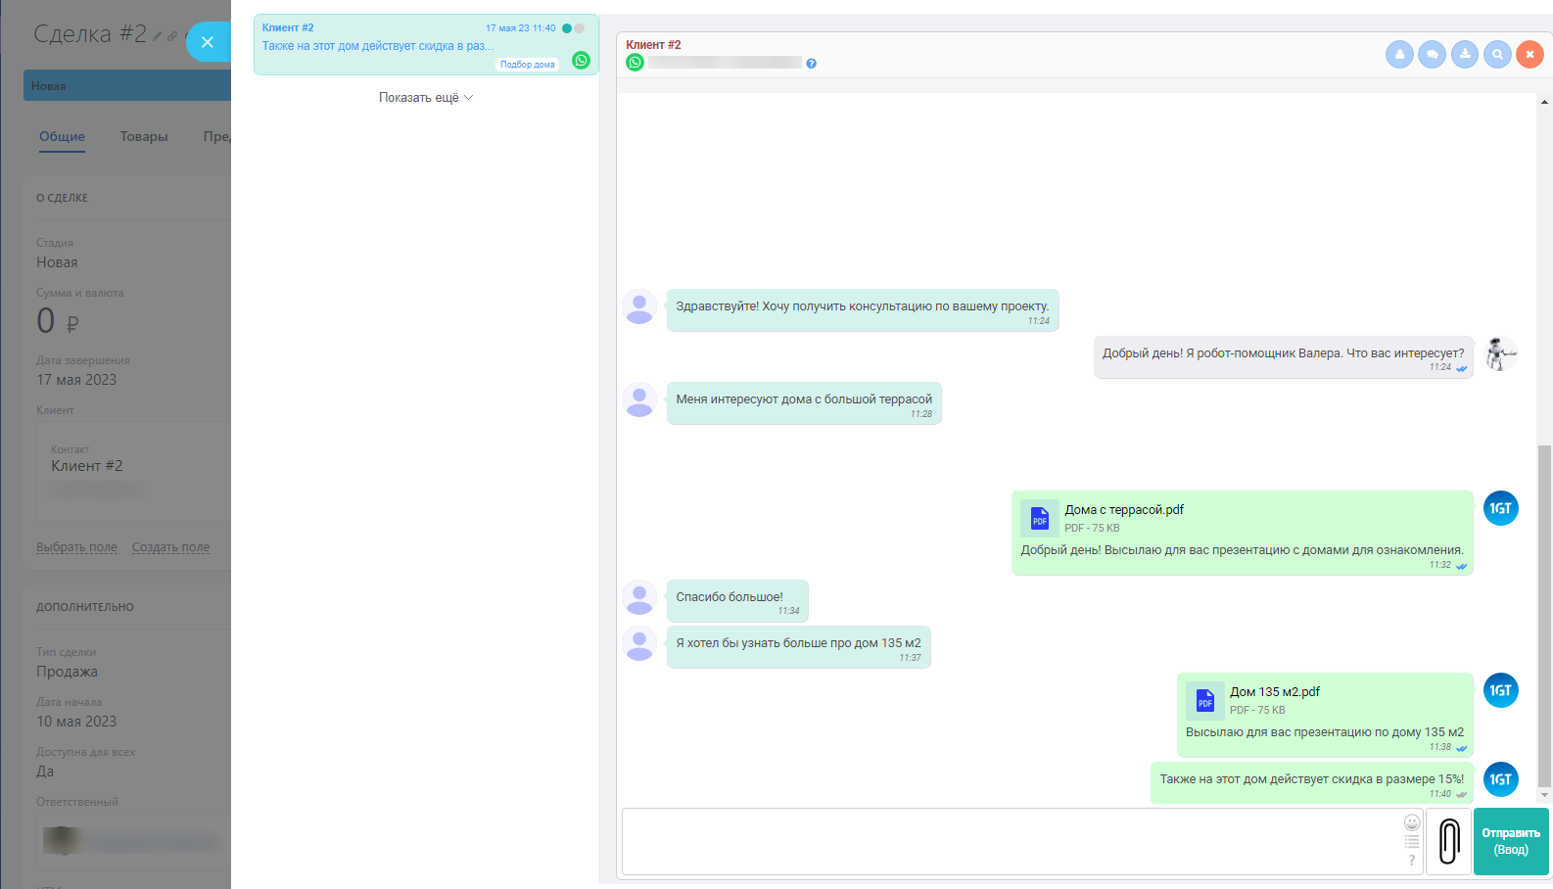Click the client avatar beside the Спасибо большое message

click(x=639, y=597)
